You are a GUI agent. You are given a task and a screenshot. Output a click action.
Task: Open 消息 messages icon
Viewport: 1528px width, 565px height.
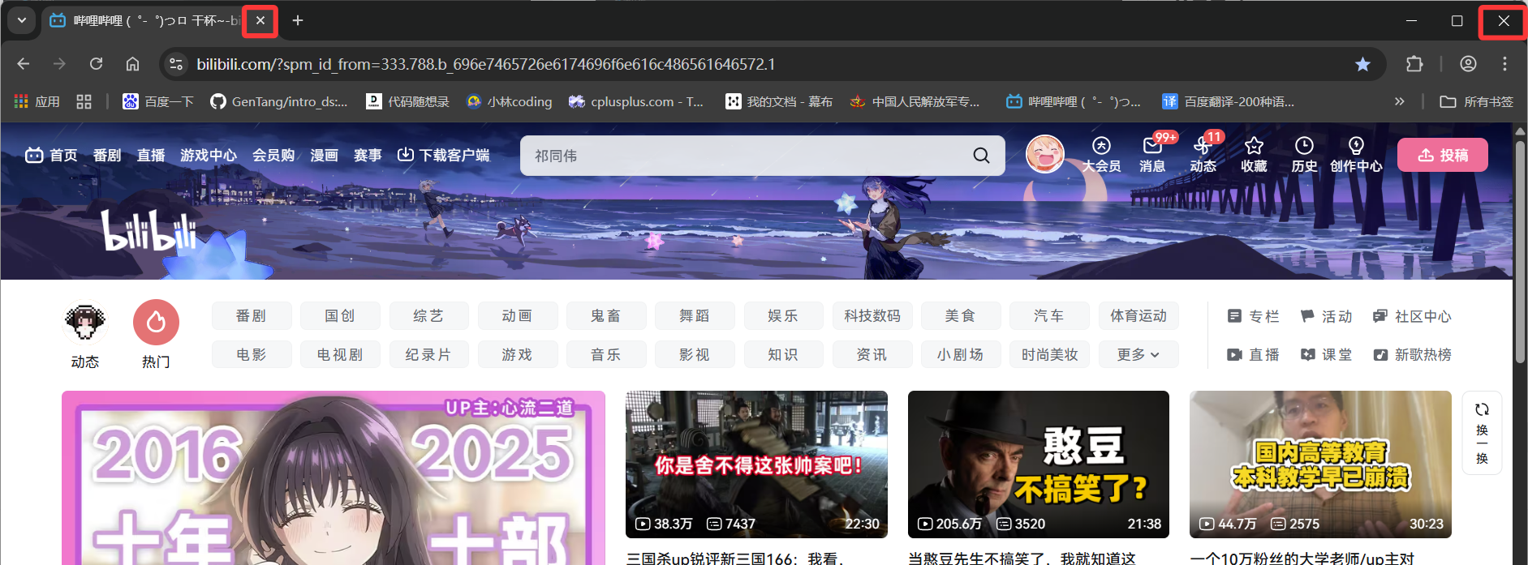(x=1152, y=154)
